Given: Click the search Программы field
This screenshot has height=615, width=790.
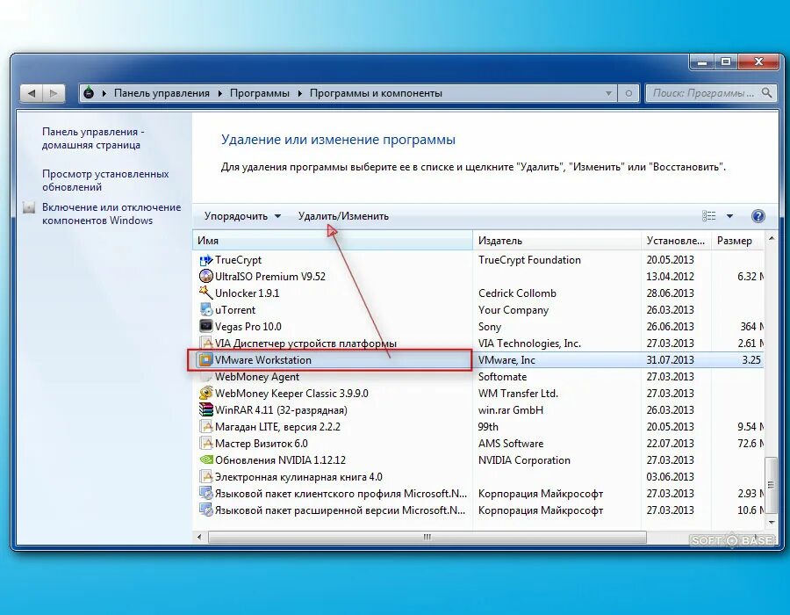Looking at the screenshot, I should coord(702,92).
